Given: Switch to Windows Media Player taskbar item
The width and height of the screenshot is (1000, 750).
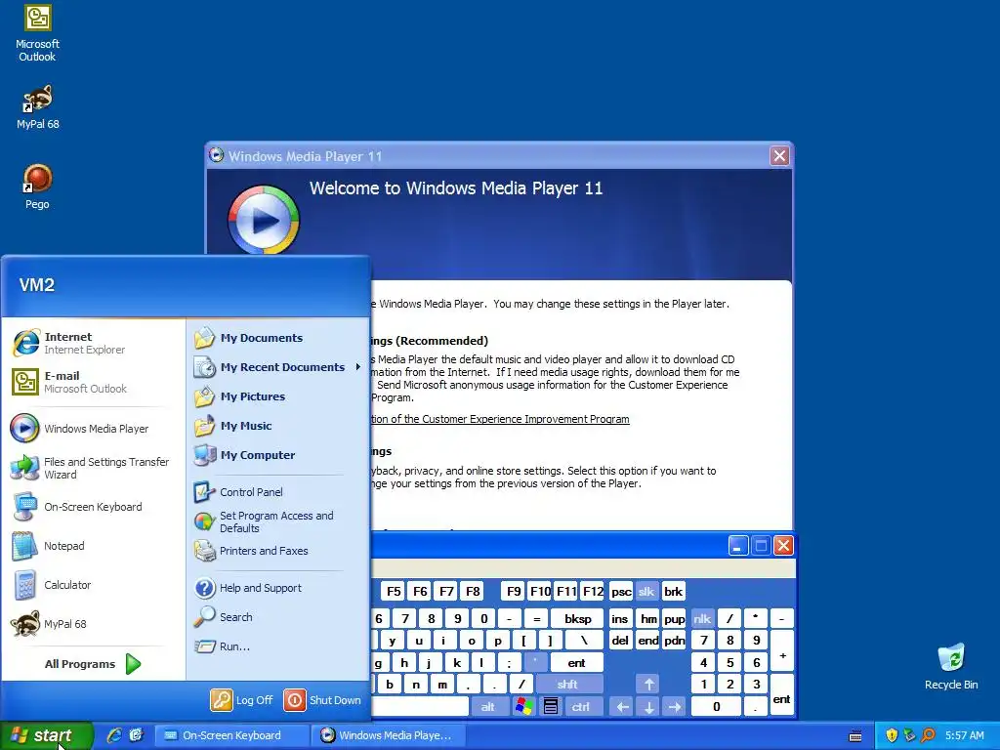Looking at the screenshot, I should [388, 735].
